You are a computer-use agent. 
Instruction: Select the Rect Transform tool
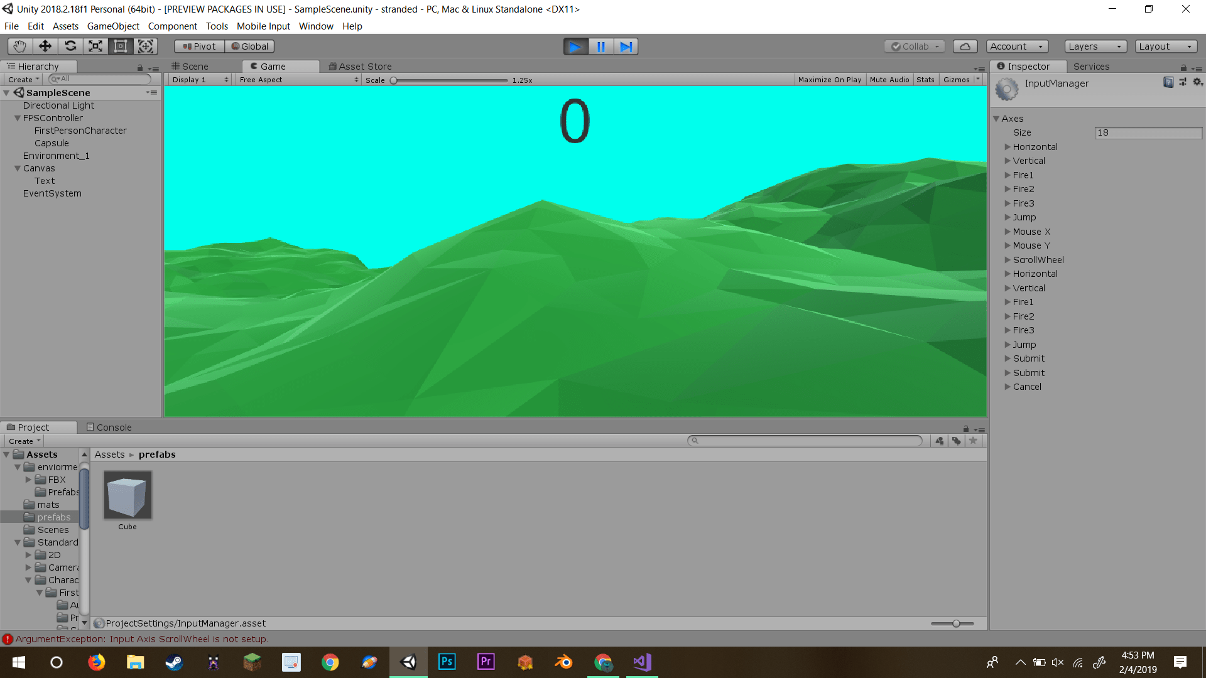[120, 46]
